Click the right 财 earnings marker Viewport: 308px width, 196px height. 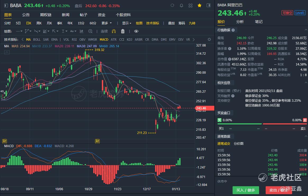click(x=97, y=141)
